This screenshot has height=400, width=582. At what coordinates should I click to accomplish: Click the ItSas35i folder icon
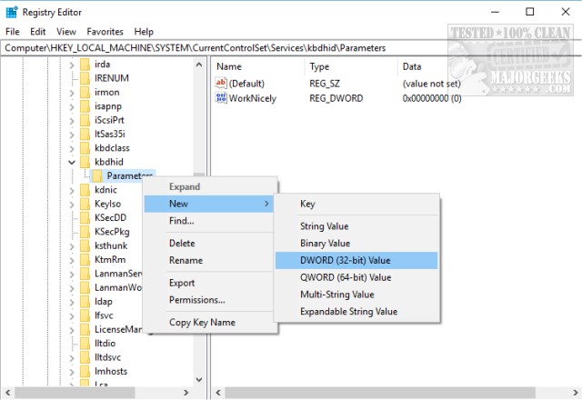pos(85,134)
